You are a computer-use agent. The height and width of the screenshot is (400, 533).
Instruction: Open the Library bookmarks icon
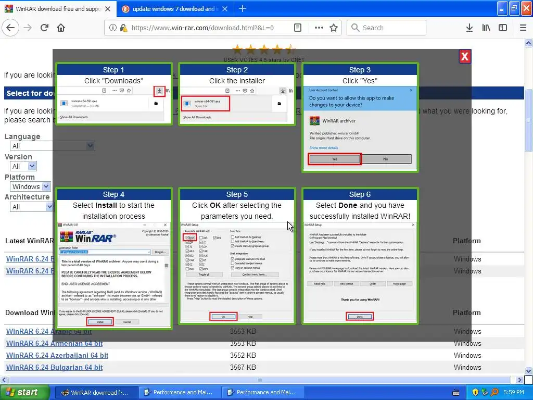[x=486, y=28]
